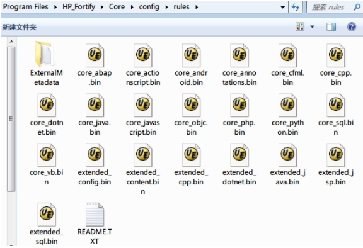Select the core_objc.bin file icon
This screenshot has height=248, width=363.
(x=191, y=105)
